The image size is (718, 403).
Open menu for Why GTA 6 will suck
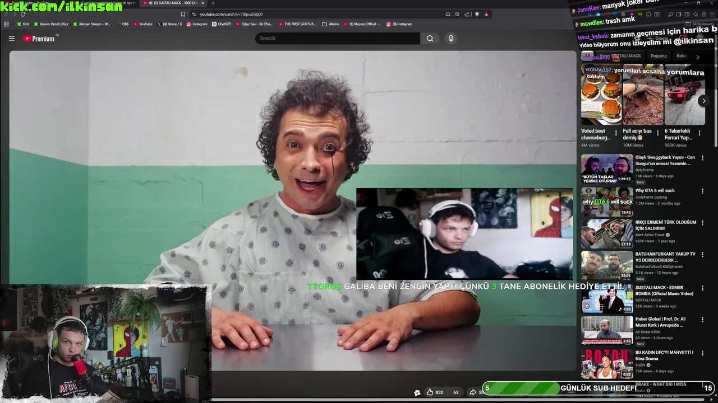tap(702, 191)
